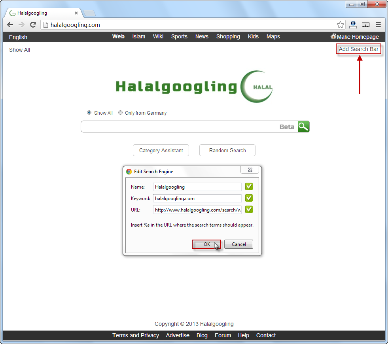
Task: Reload the page with the refresh icon
Action: point(33,25)
